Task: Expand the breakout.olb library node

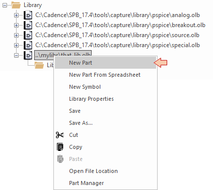Action: [16, 26]
